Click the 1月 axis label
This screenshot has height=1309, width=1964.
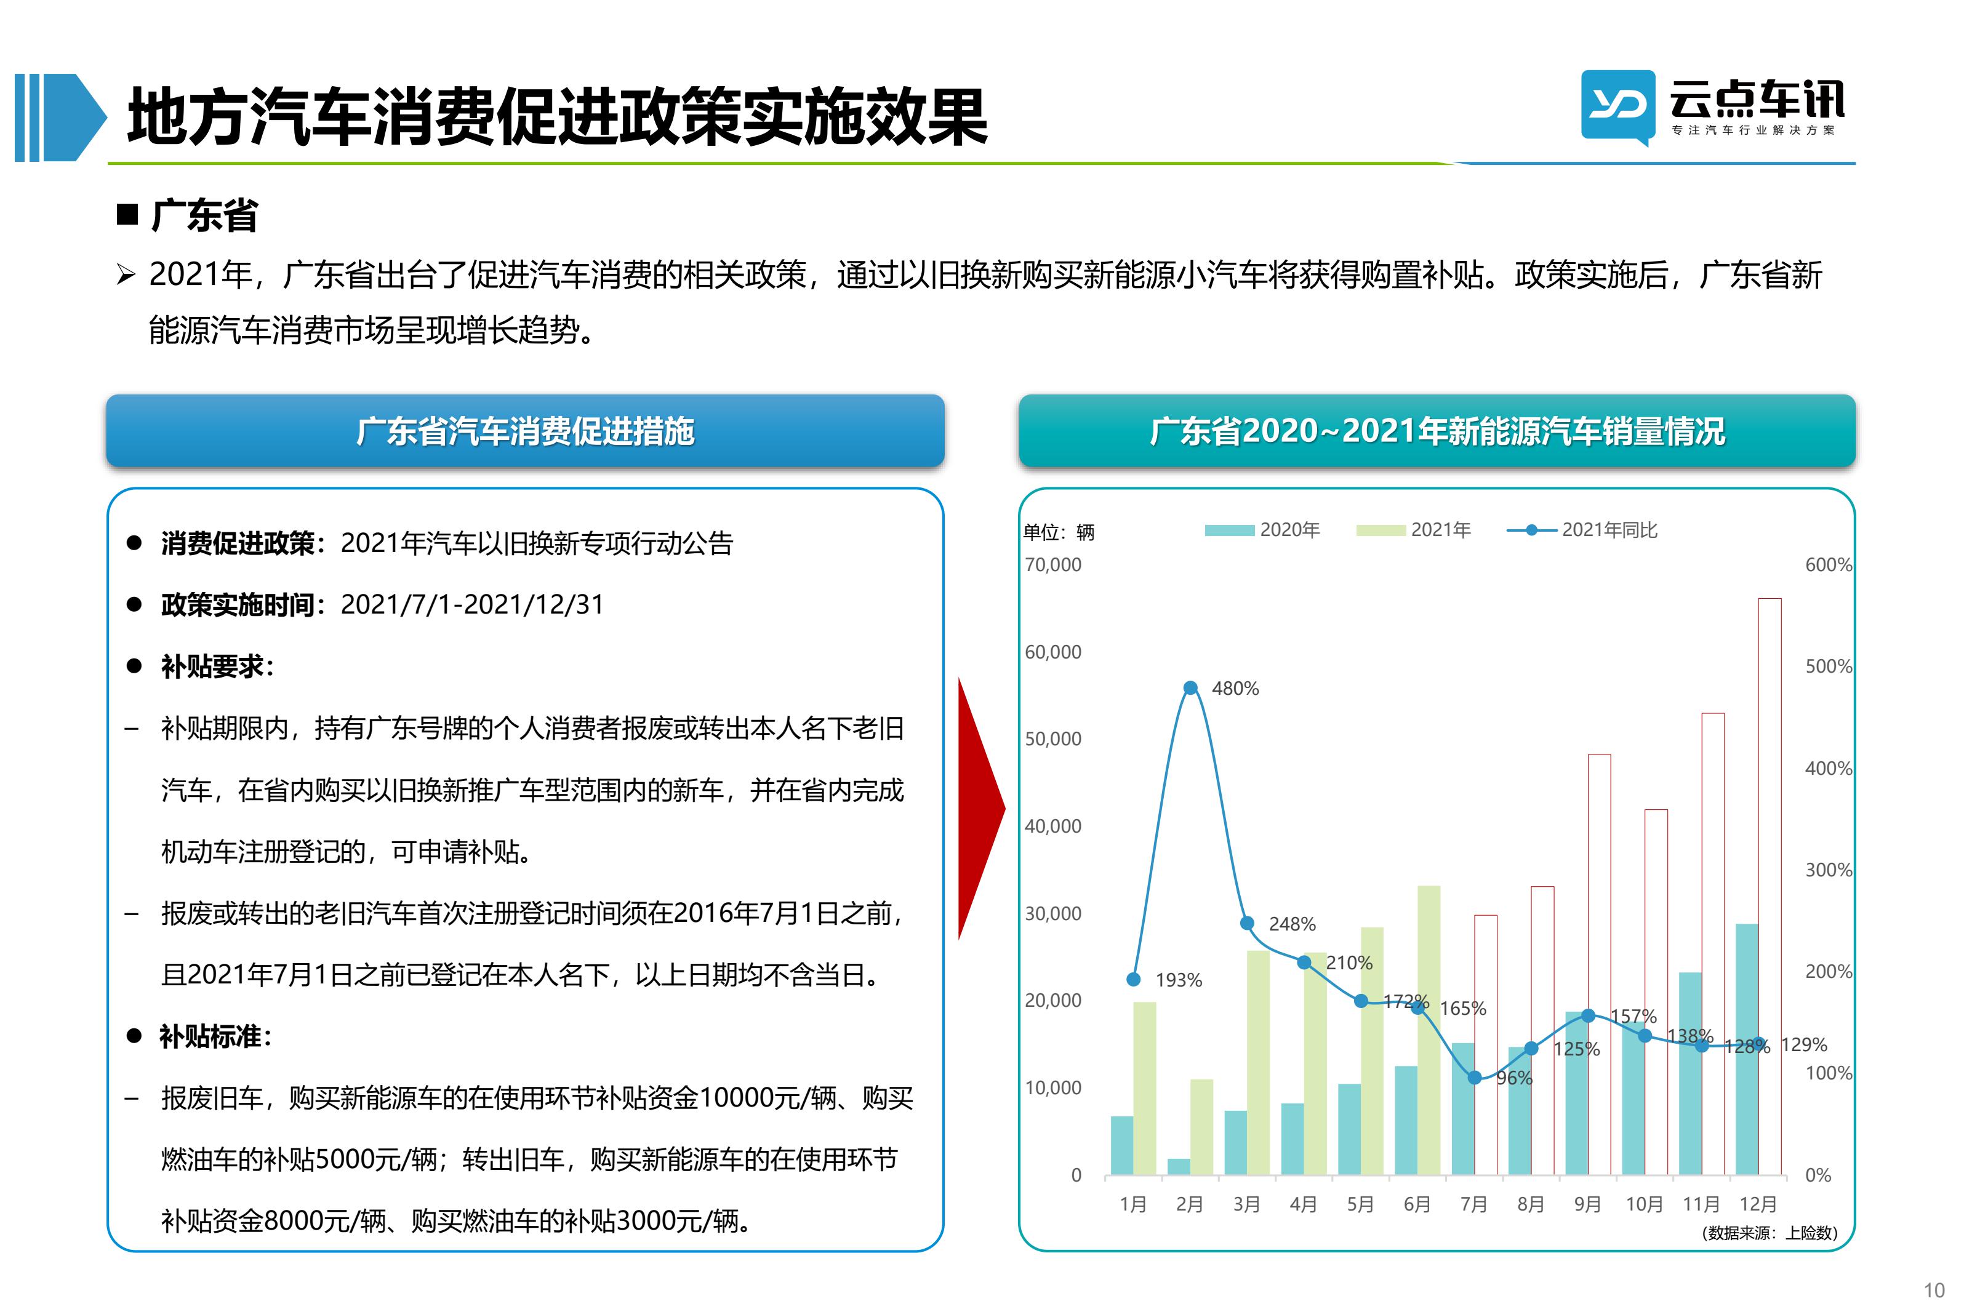coord(1132,1204)
